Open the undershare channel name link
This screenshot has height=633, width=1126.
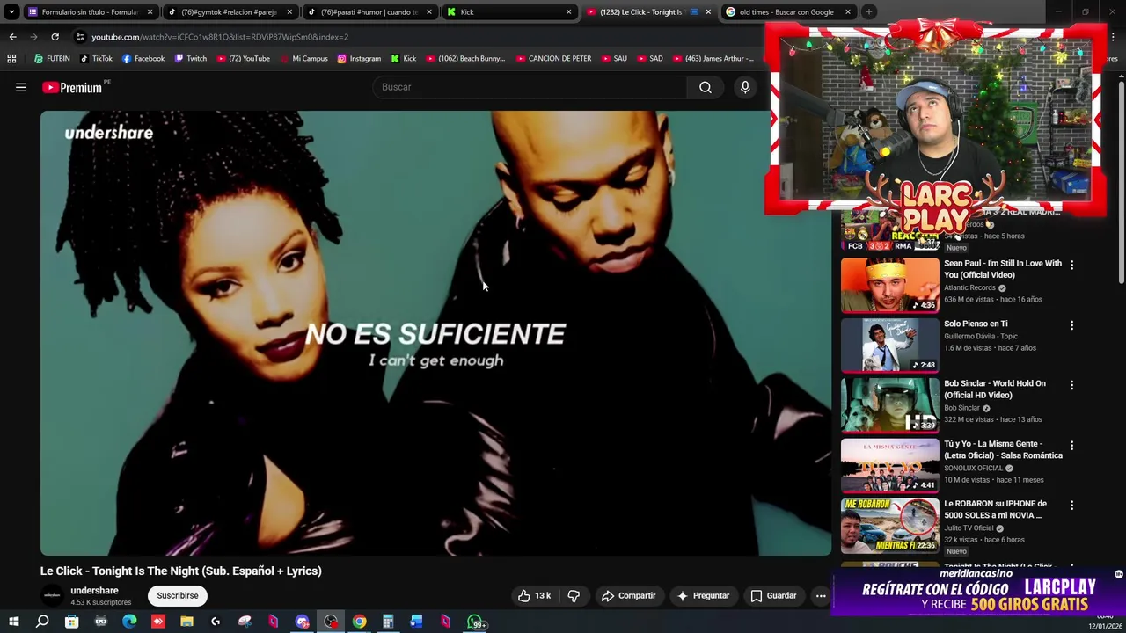(94, 590)
